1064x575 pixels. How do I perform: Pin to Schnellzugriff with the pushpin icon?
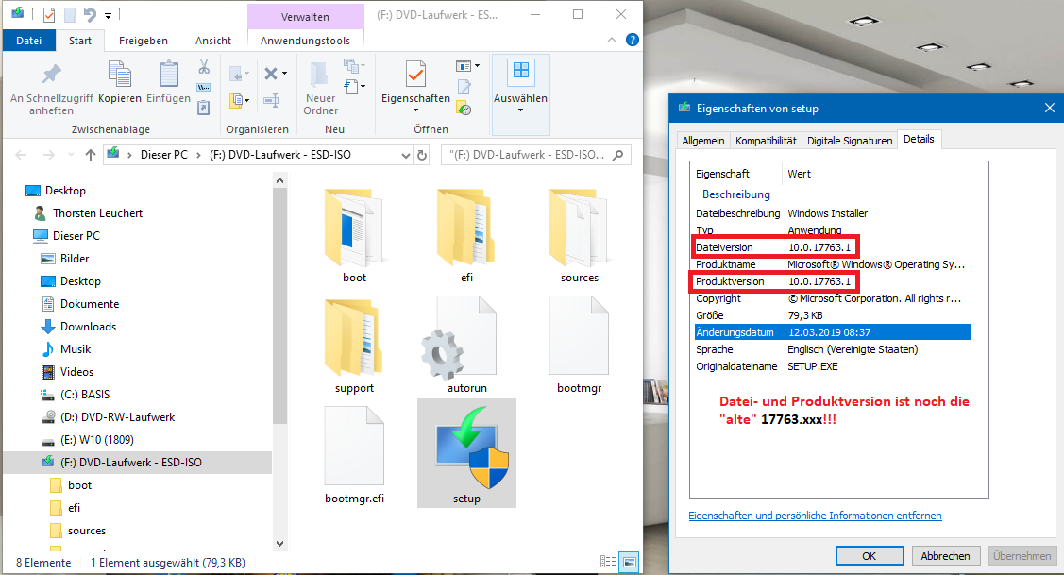pos(52,74)
